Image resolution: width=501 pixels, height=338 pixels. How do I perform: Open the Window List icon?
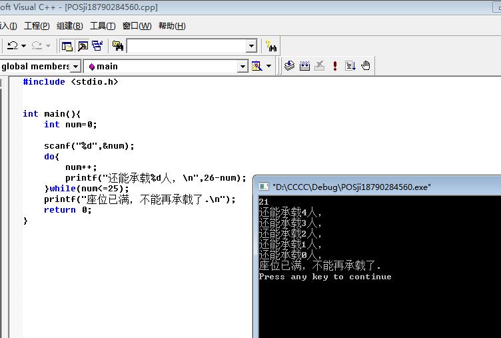pyautogui.click(x=97, y=46)
